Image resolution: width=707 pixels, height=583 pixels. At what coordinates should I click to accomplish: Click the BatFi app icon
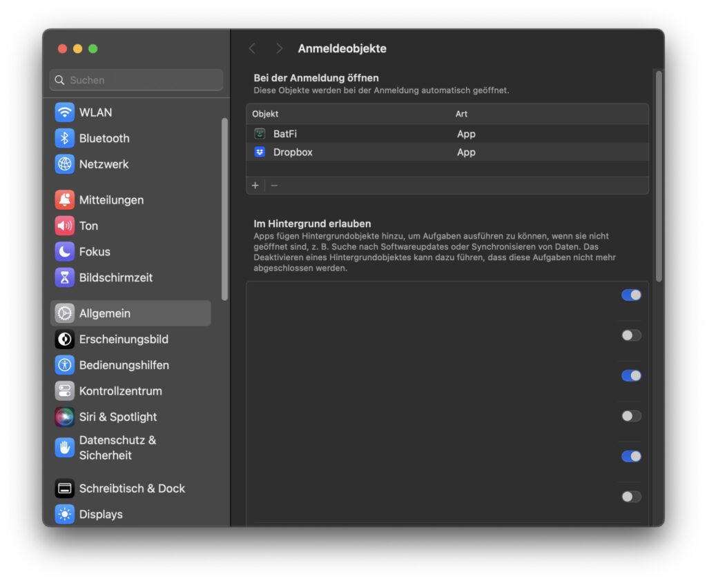pyautogui.click(x=259, y=133)
